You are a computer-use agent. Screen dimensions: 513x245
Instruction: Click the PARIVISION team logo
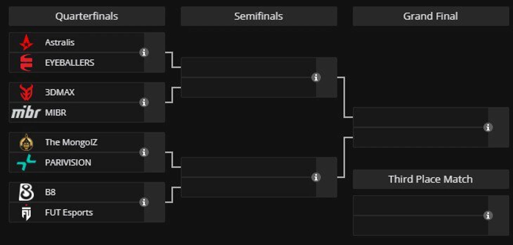click(x=26, y=163)
